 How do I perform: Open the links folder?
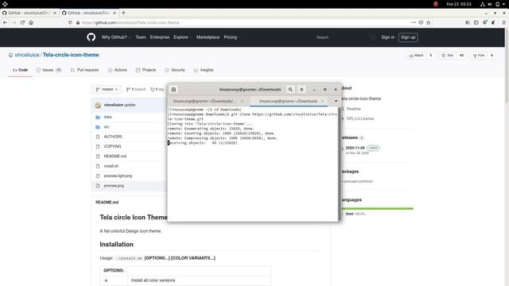[108, 117]
